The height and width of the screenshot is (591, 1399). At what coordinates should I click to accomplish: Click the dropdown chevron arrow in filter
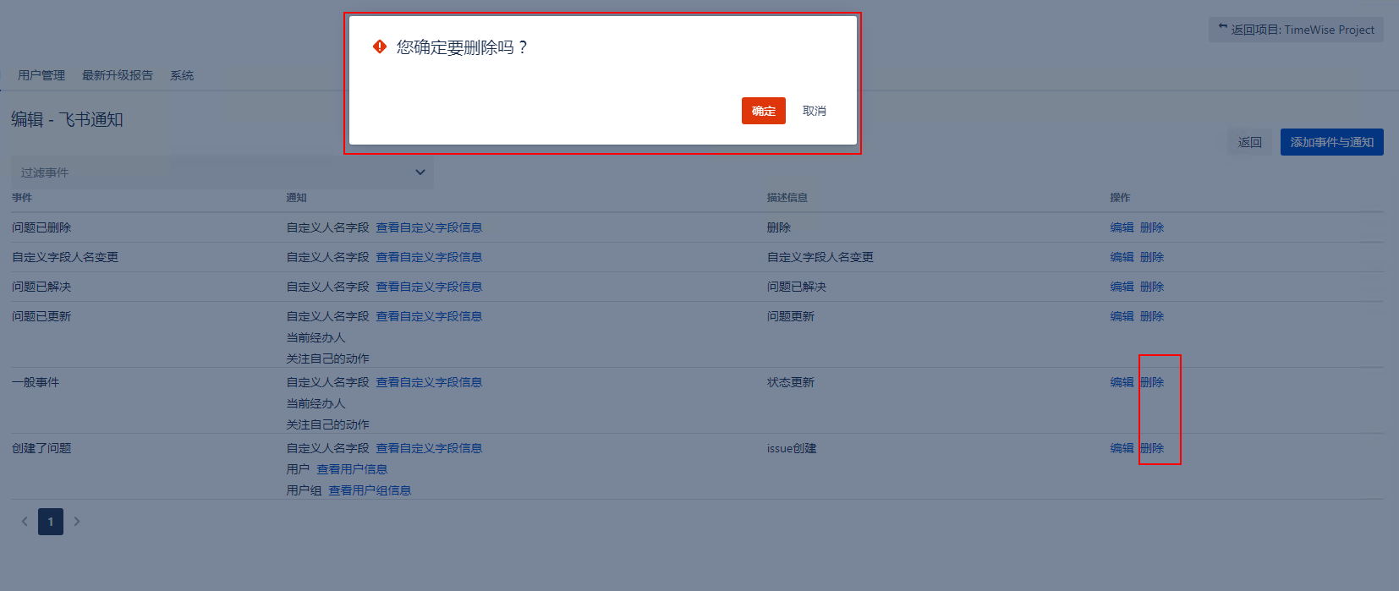[x=420, y=172]
